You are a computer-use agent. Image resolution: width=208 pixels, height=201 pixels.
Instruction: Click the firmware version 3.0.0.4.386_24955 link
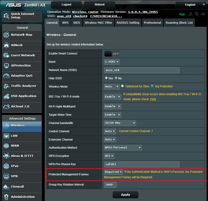point(143,12)
